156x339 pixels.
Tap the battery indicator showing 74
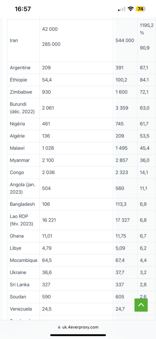141,9
